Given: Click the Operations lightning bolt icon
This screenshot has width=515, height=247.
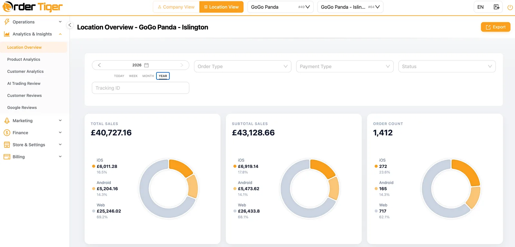Looking at the screenshot, I should (x=7, y=22).
